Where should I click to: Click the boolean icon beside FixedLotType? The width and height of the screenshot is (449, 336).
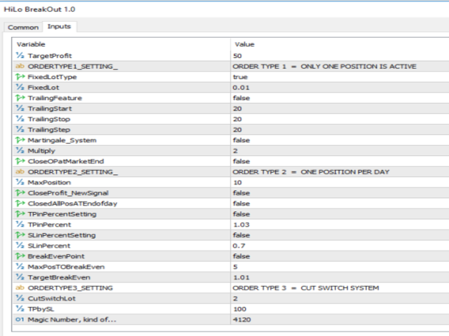pos(20,77)
